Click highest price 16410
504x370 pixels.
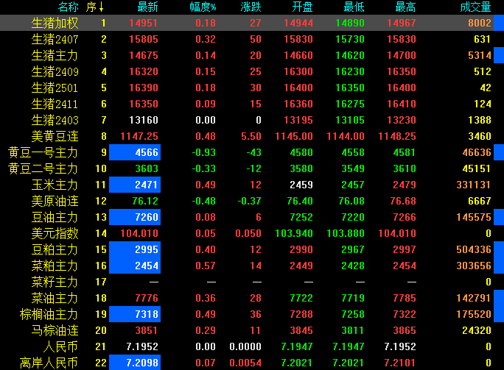(402, 104)
